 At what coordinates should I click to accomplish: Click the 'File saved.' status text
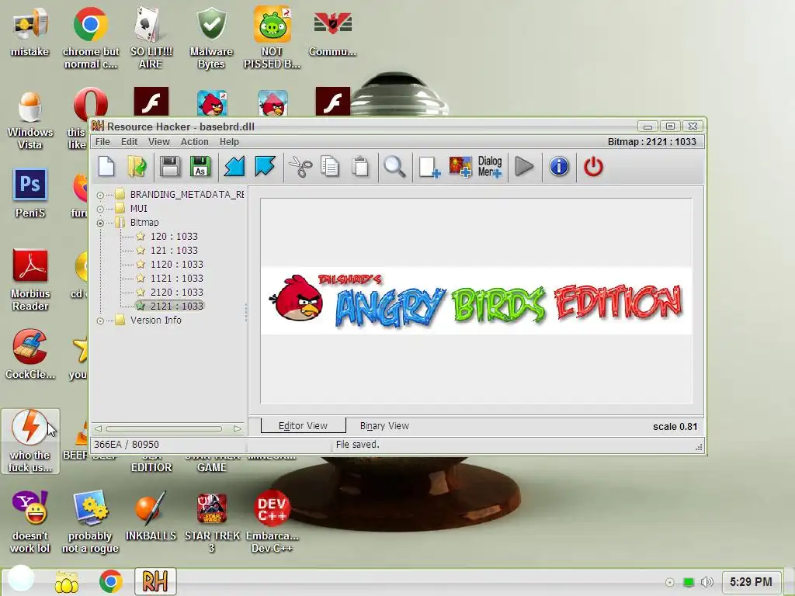[357, 445]
